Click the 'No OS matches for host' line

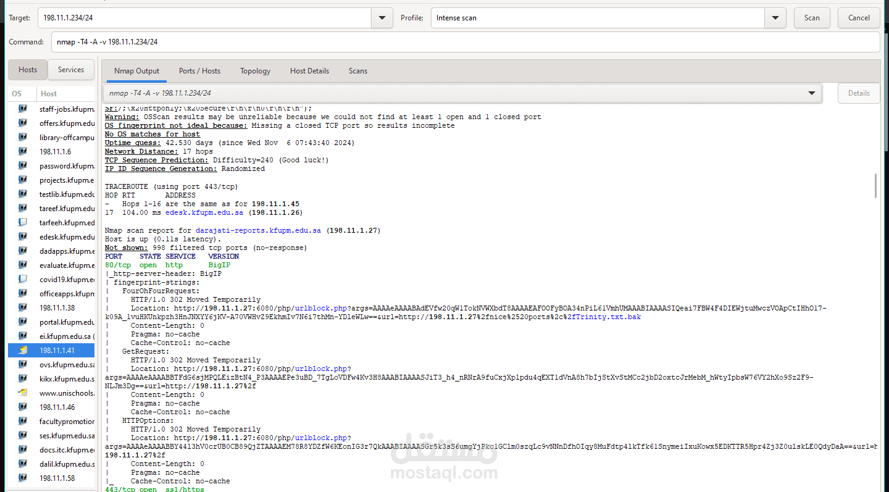tap(152, 134)
